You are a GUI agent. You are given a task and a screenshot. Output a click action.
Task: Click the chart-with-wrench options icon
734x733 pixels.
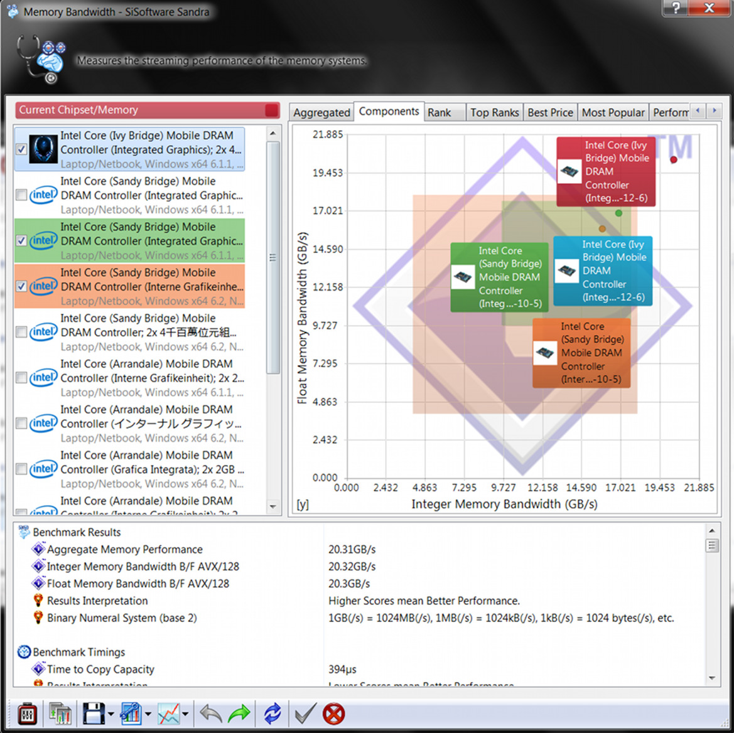tap(131, 714)
